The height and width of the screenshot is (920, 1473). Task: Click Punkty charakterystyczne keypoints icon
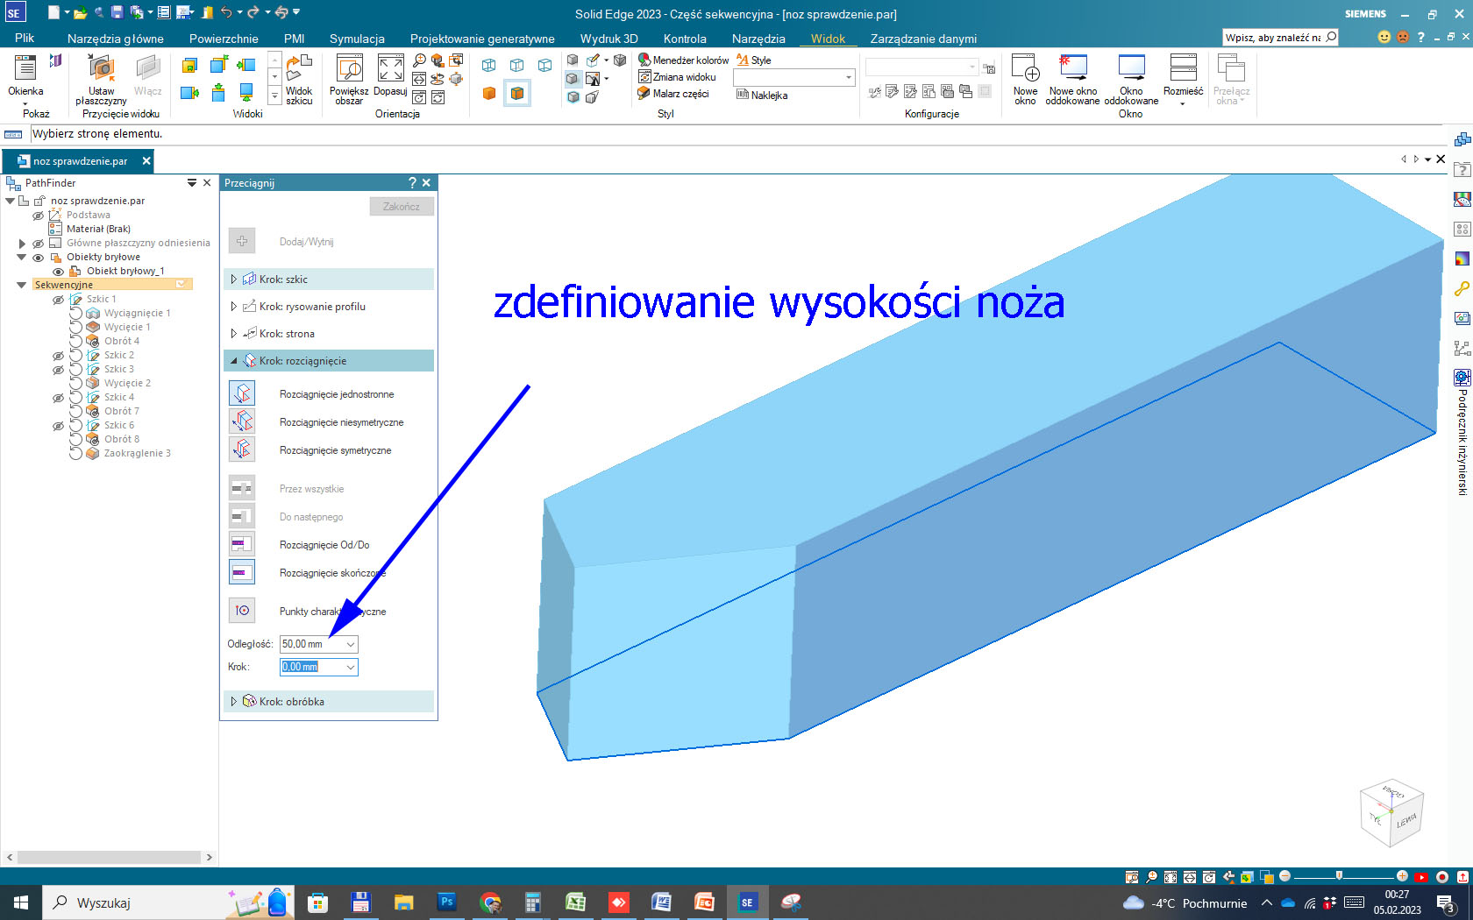pyautogui.click(x=242, y=612)
